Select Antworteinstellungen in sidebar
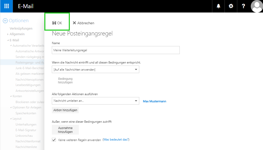 (x=30, y=91)
